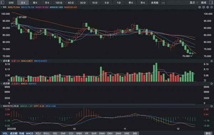Image resolution: width=214 pixels, height=135 pixels.
Task: Click the tallest green volume bar
Action: tap(157, 72)
